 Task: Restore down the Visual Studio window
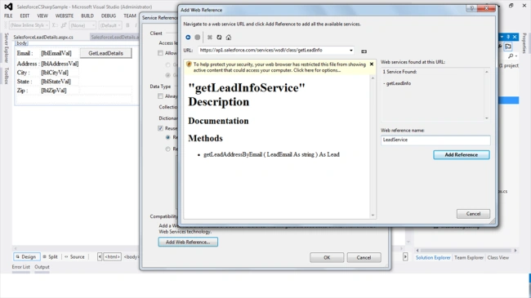[x=511, y=6]
